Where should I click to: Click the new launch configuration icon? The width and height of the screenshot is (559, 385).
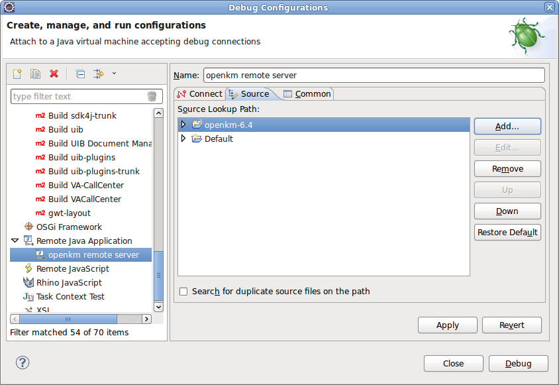[x=18, y=74]
